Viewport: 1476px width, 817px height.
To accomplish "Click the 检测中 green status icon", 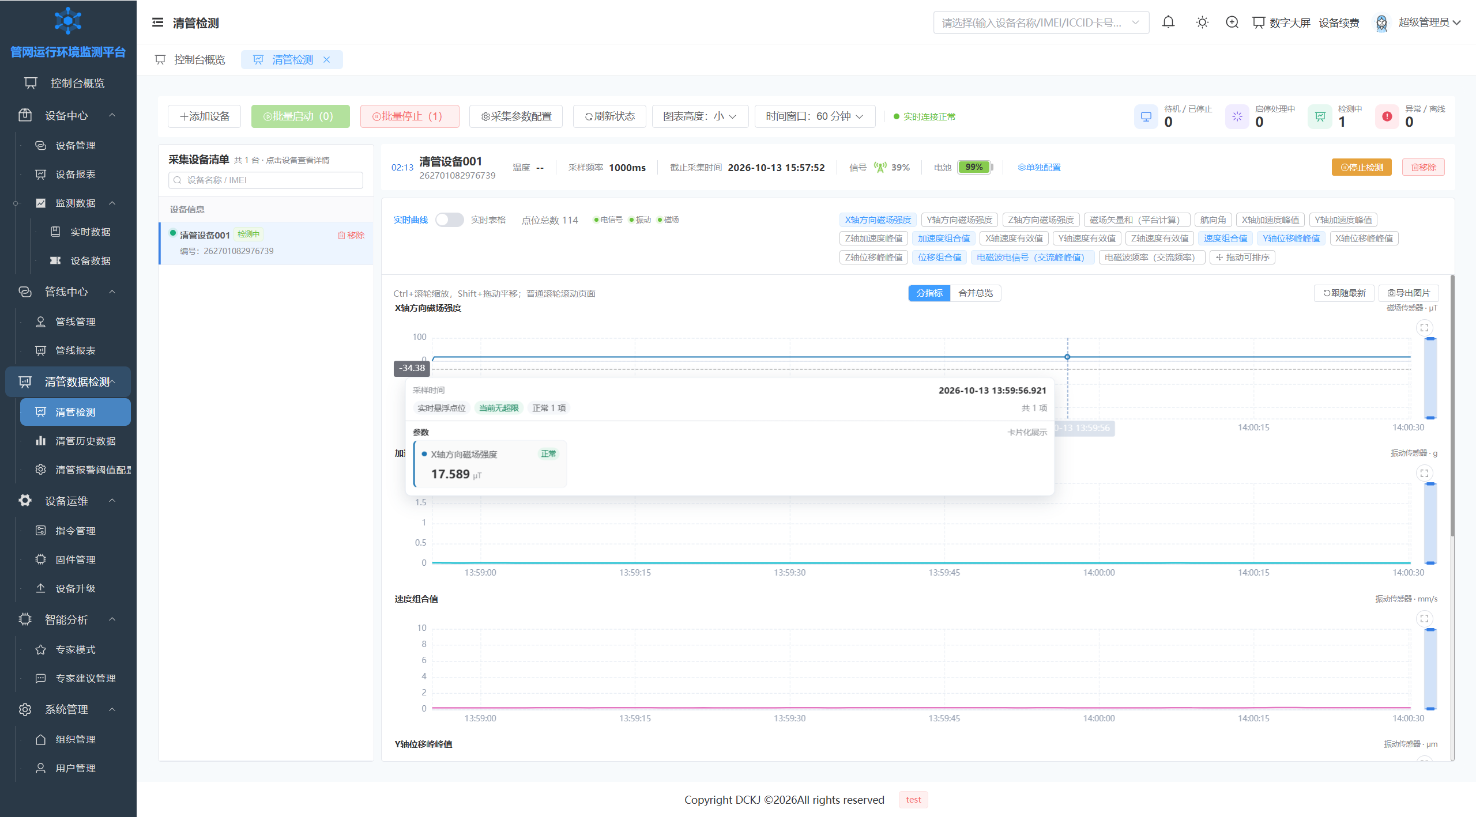I will (1320, 116).
